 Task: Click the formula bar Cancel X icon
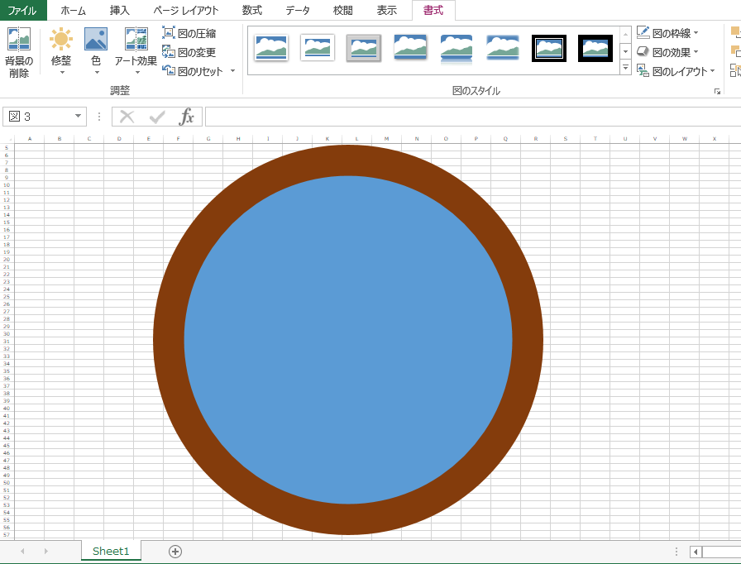coord(127,117)
